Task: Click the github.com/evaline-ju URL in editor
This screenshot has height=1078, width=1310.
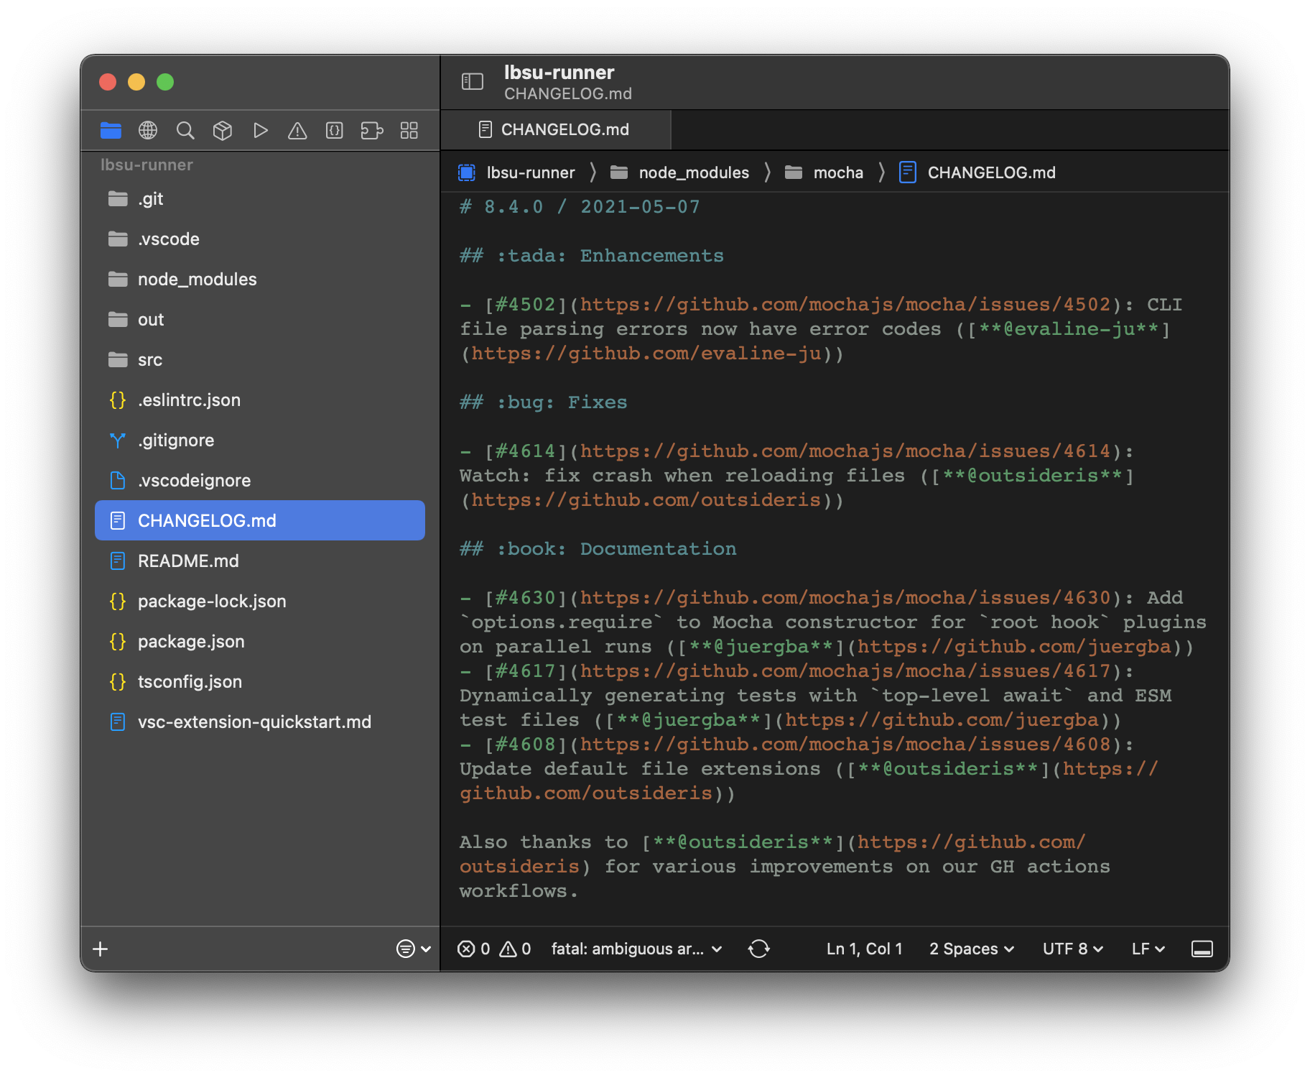Action: pos(646,354)
